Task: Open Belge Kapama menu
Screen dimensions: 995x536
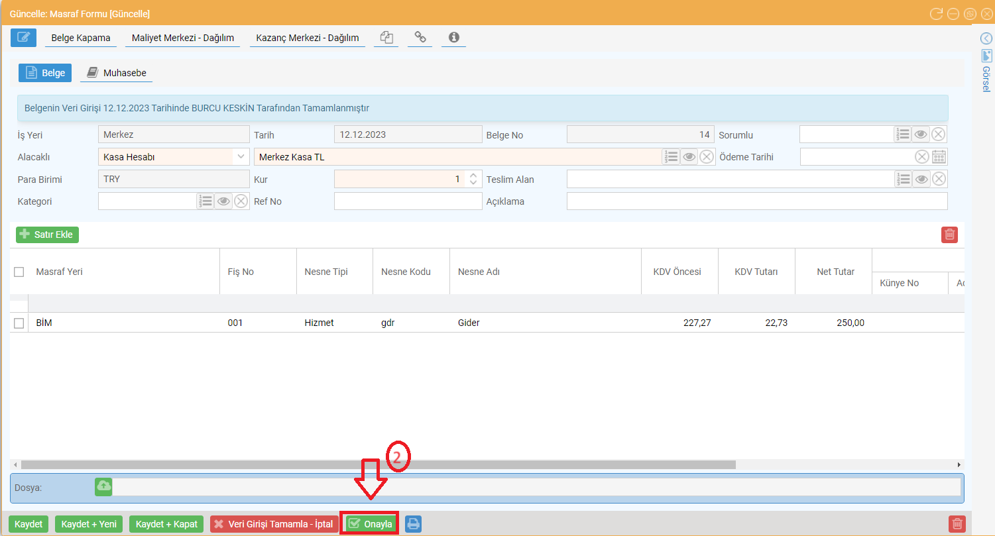Action: click(x=81, y=38)
